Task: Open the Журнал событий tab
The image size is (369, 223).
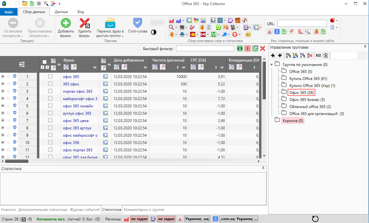Action: click(84, 210)
